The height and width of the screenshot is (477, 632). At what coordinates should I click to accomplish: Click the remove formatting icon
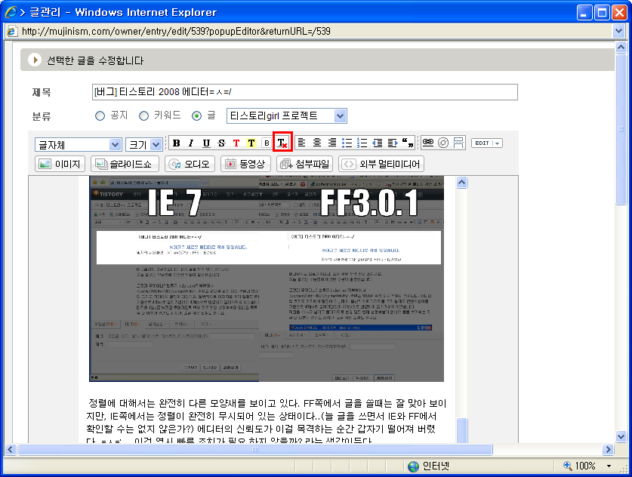[282, 143]
